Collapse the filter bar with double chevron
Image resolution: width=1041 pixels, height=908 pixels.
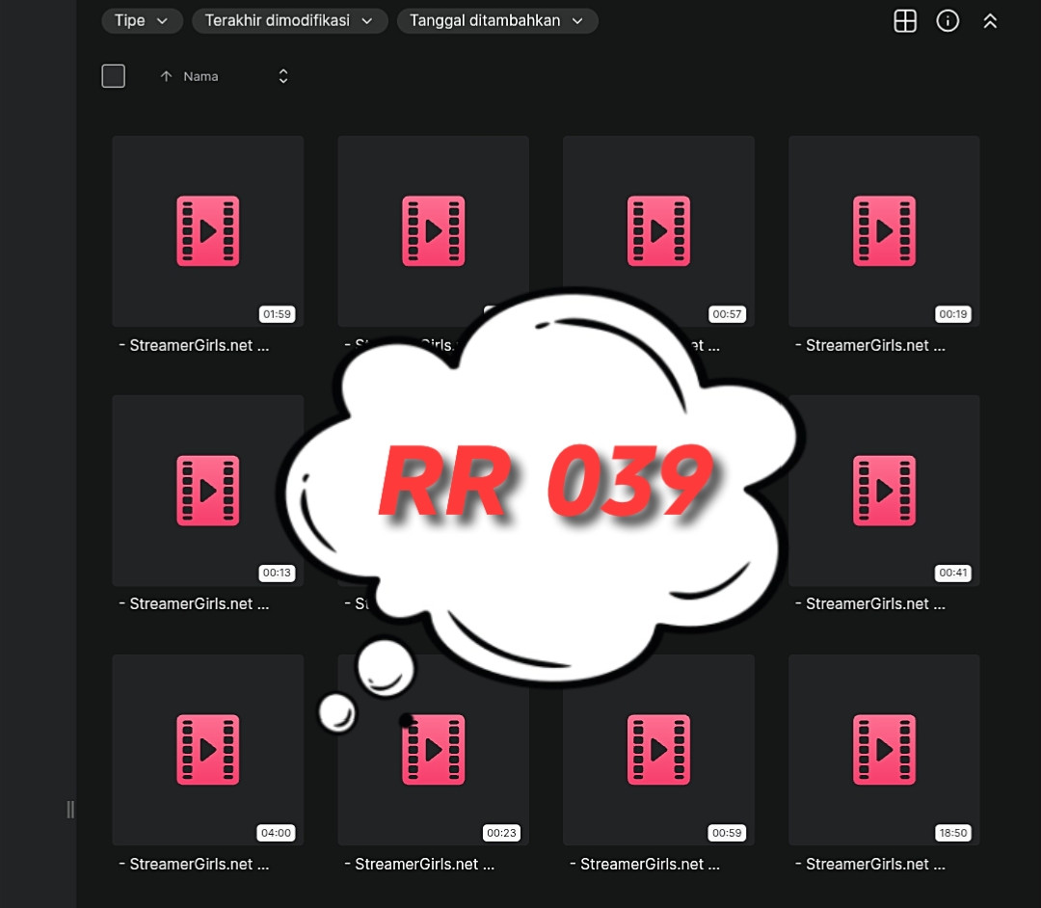tap(990, 21)
